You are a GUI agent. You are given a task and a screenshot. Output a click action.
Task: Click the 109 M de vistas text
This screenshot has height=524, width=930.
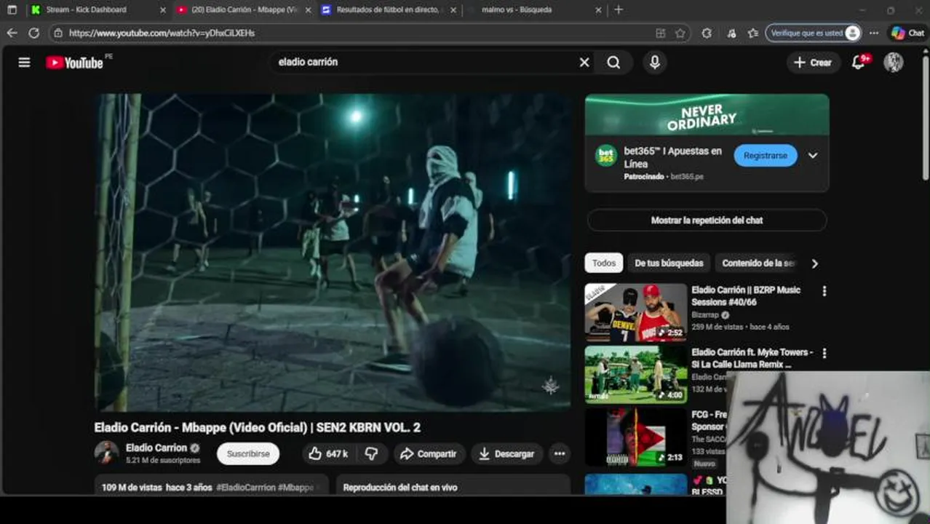coord(132,488)
